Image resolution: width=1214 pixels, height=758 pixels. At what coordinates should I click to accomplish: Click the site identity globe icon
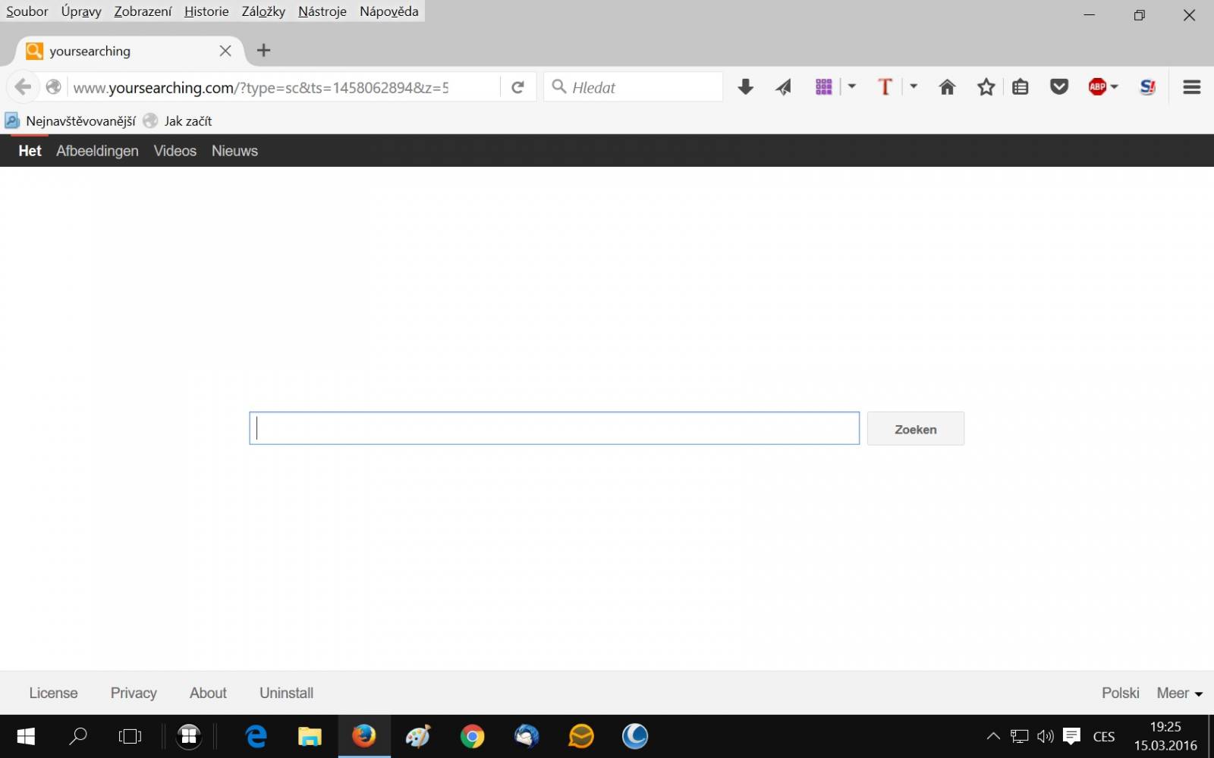click(53, 87)
